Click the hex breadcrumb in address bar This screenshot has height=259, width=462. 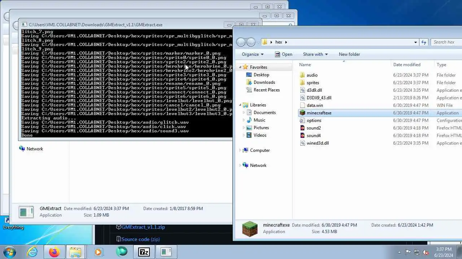click(x=279, y=42)
